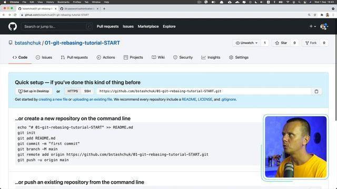
Task: Open the Issues repository tab
Action: (x=44, y=57)
